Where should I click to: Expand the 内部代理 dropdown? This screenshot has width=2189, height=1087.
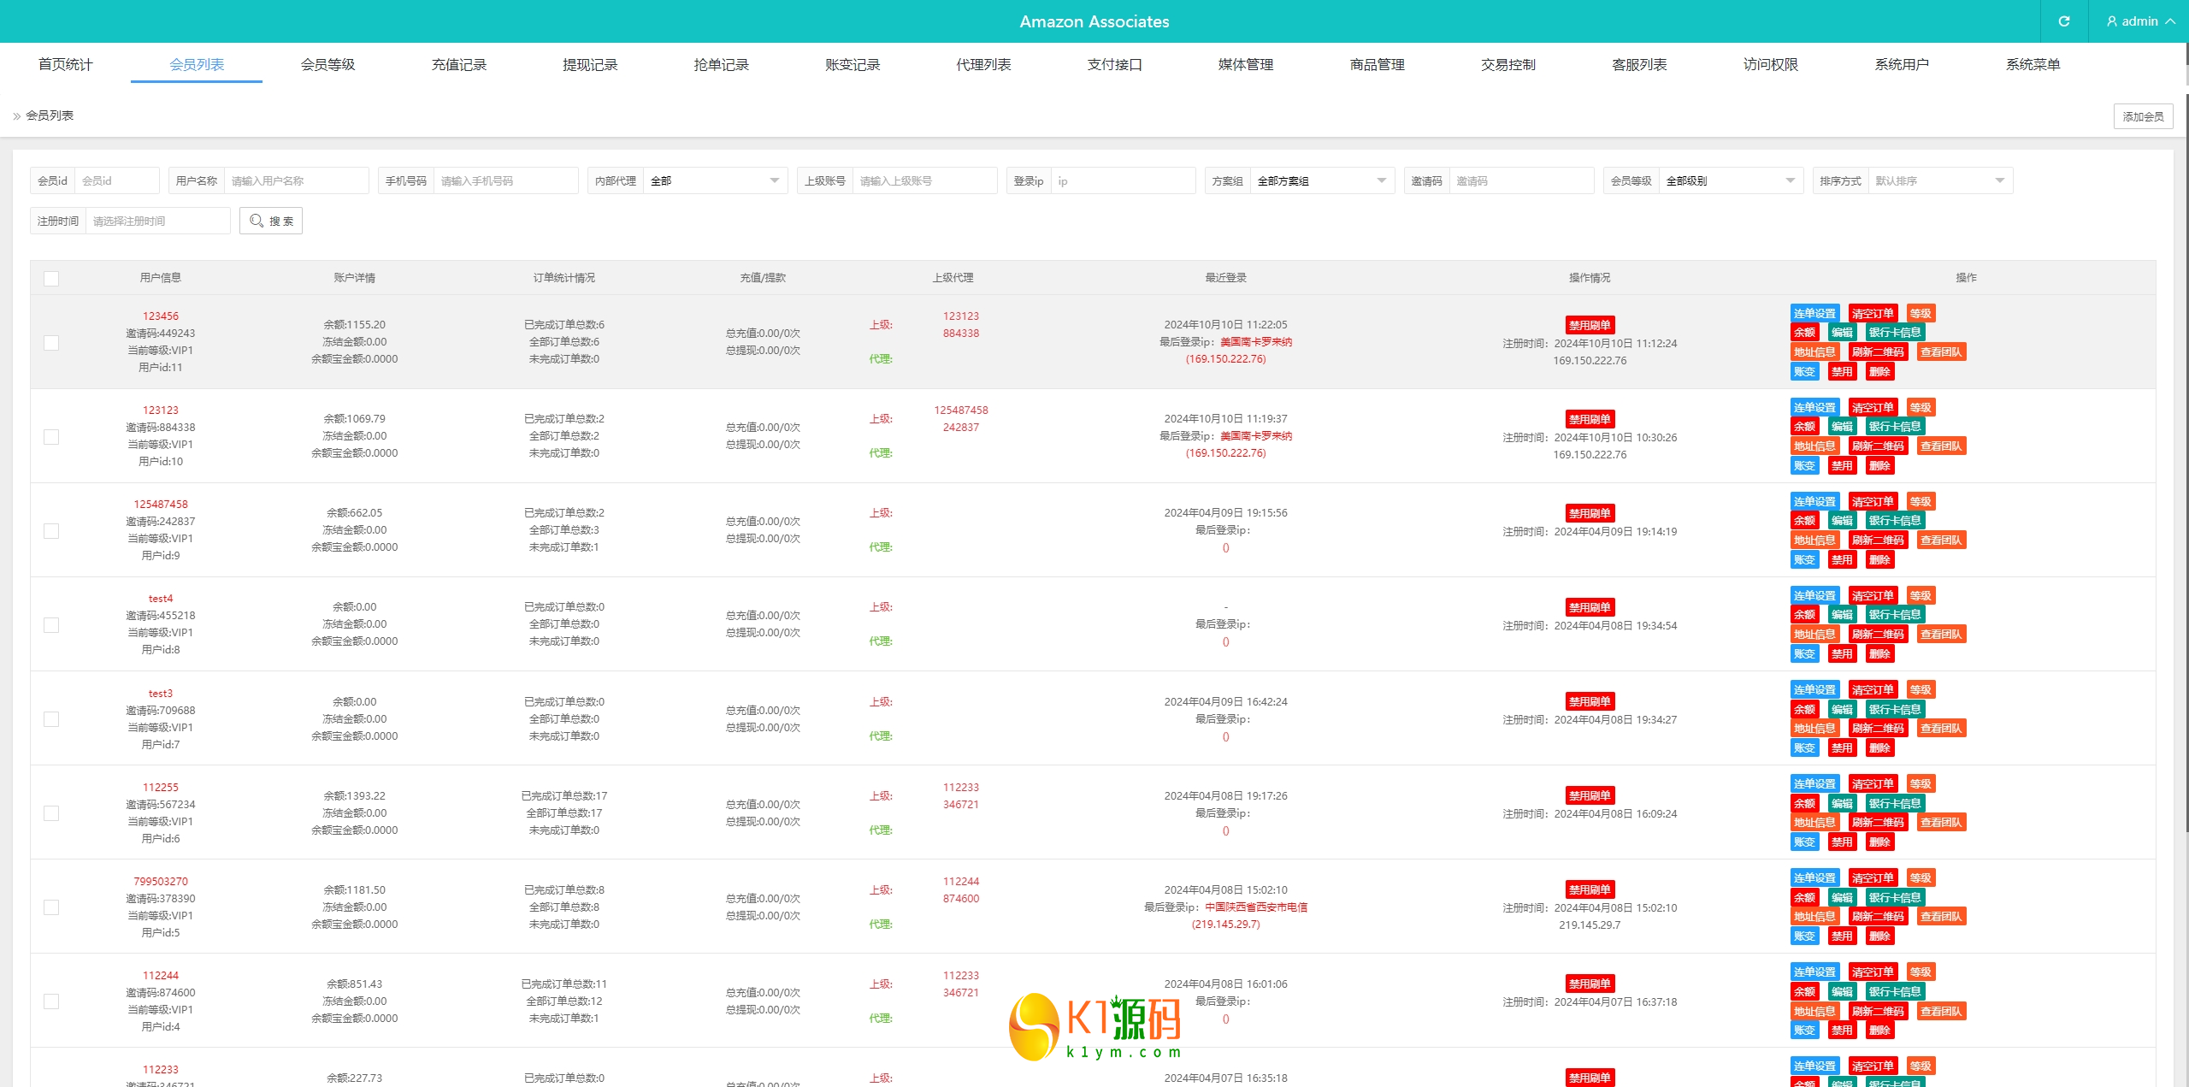[714, 180]
